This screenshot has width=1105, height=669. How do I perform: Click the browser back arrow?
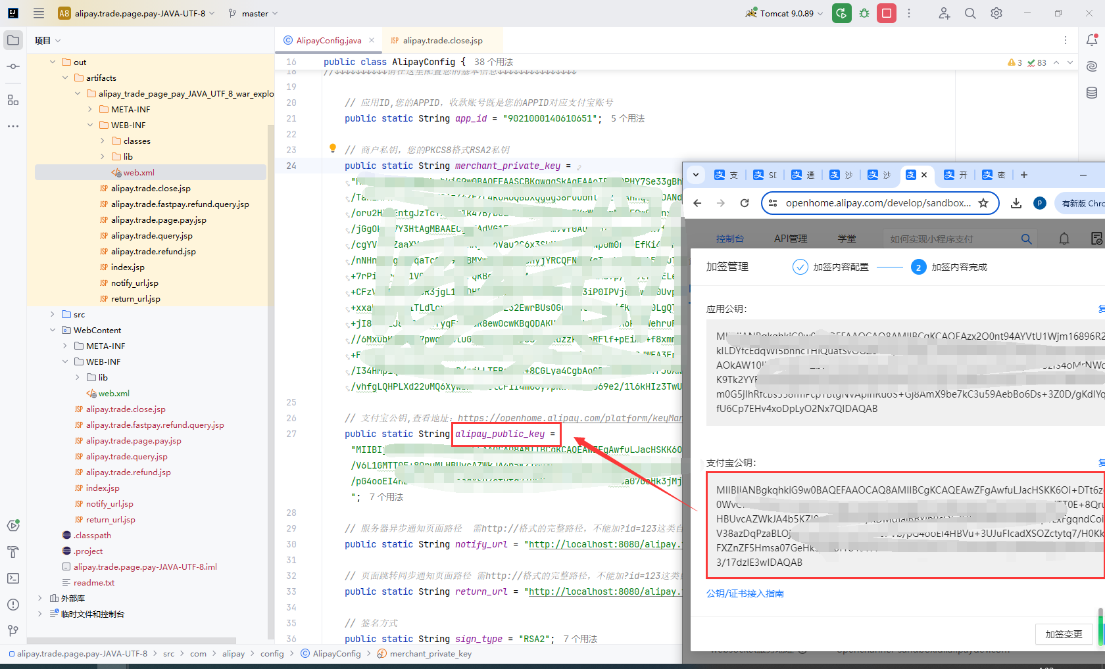click(x=698, y=203)
